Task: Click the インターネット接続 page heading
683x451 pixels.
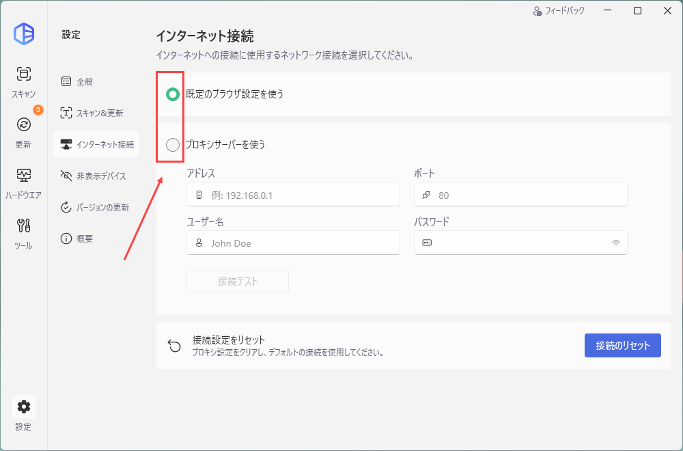Action: coord(205,36)
